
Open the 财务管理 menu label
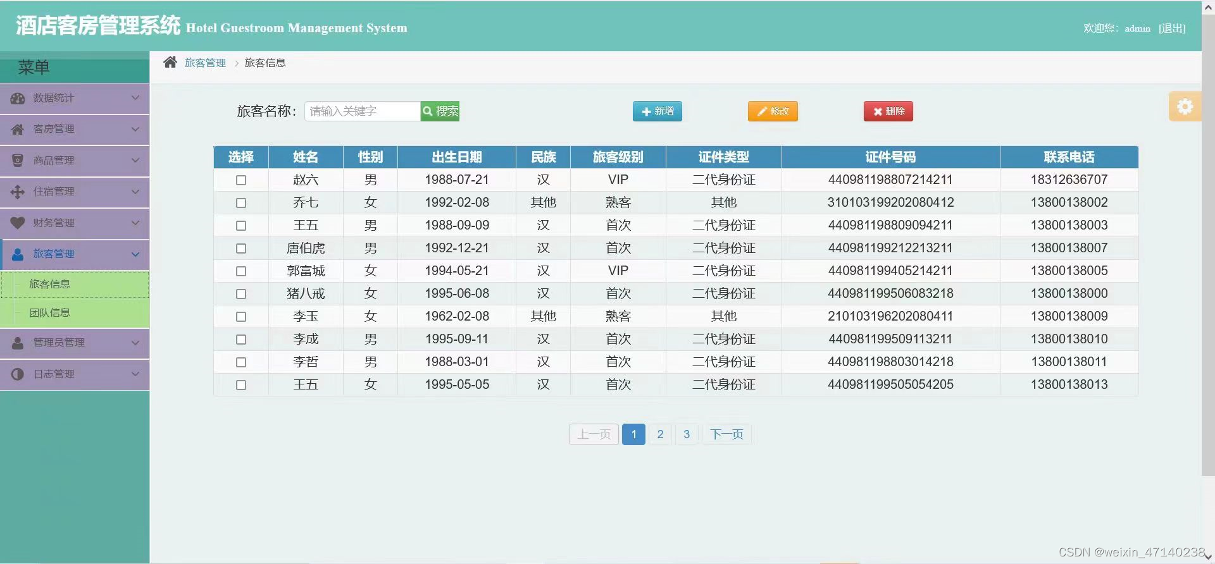coord(54,223)
